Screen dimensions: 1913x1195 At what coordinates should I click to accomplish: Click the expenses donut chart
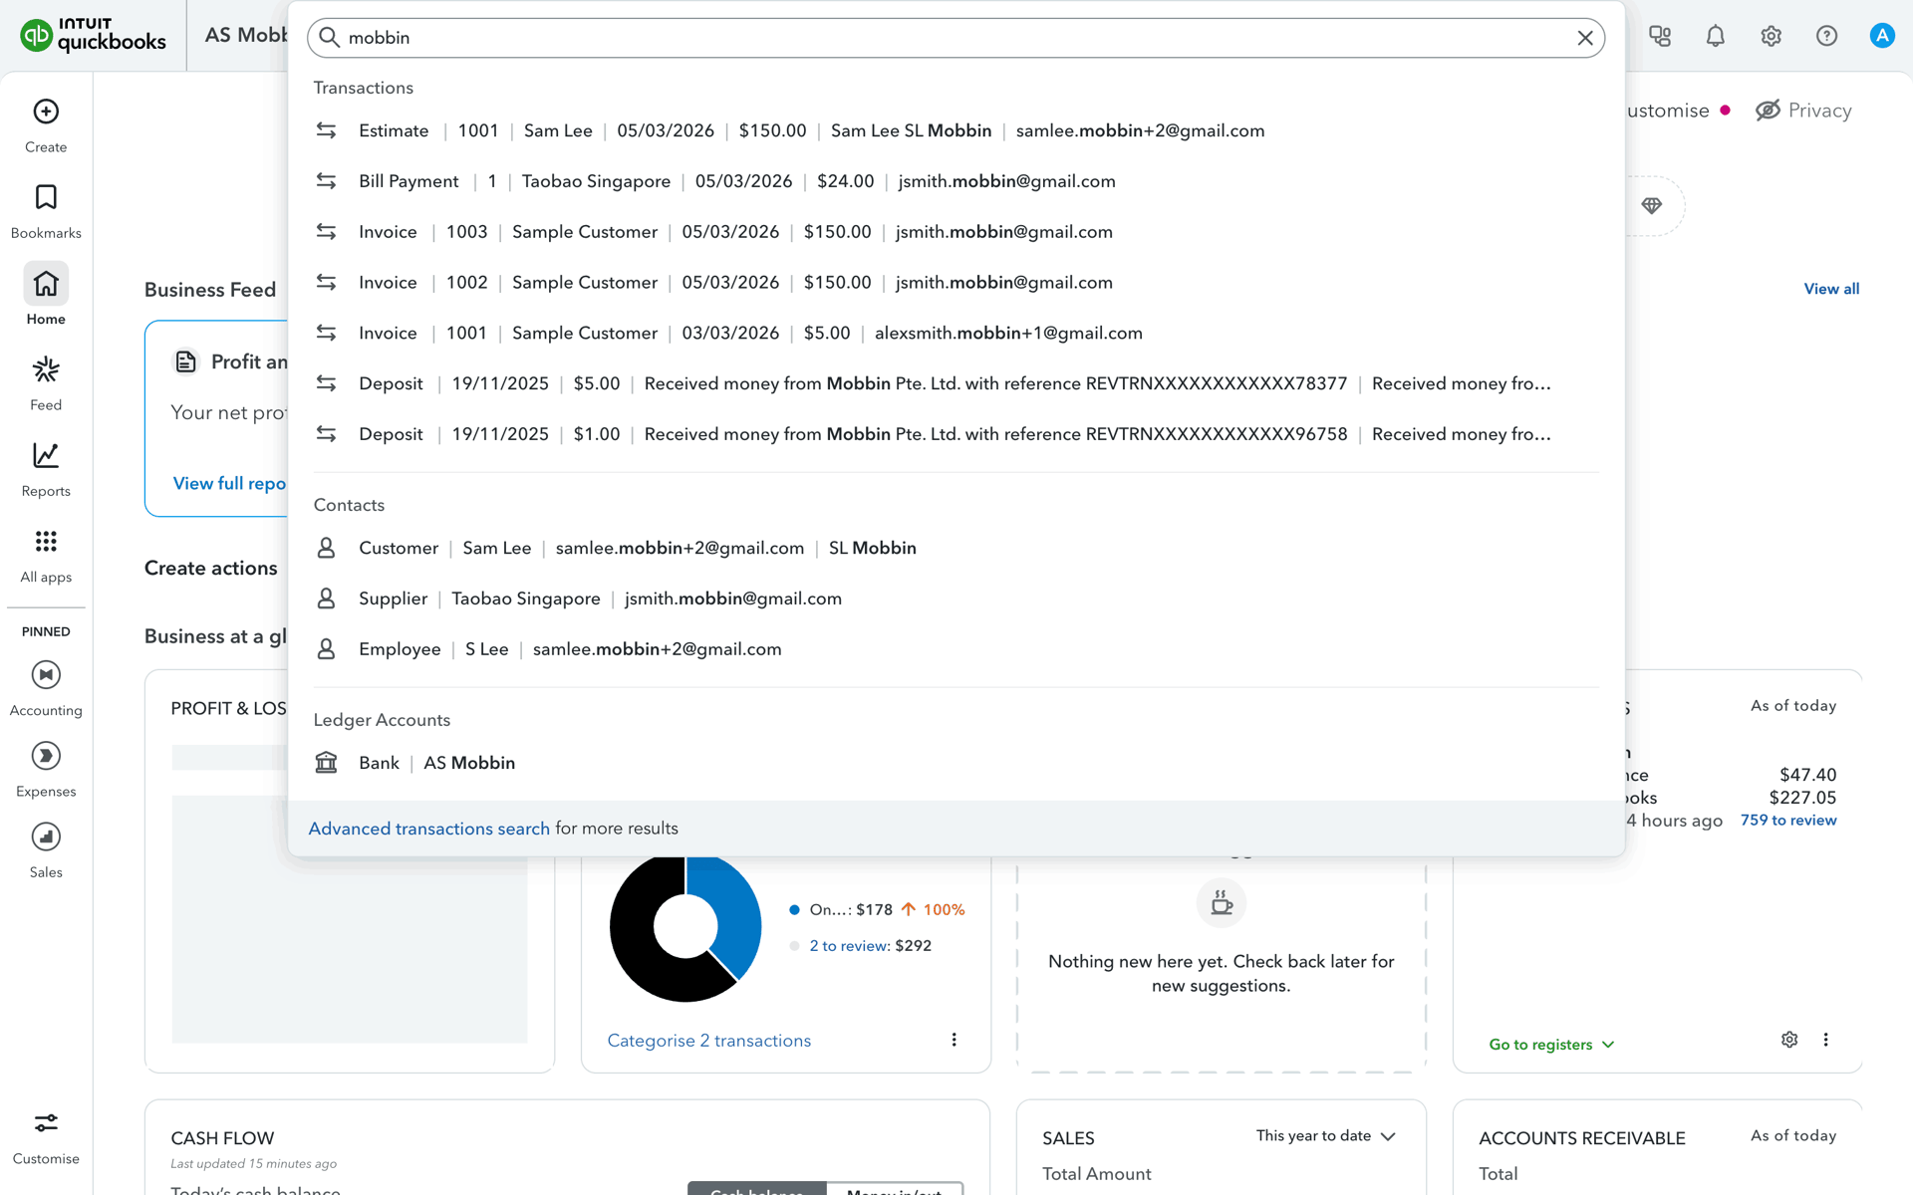(x=685, y=927)
